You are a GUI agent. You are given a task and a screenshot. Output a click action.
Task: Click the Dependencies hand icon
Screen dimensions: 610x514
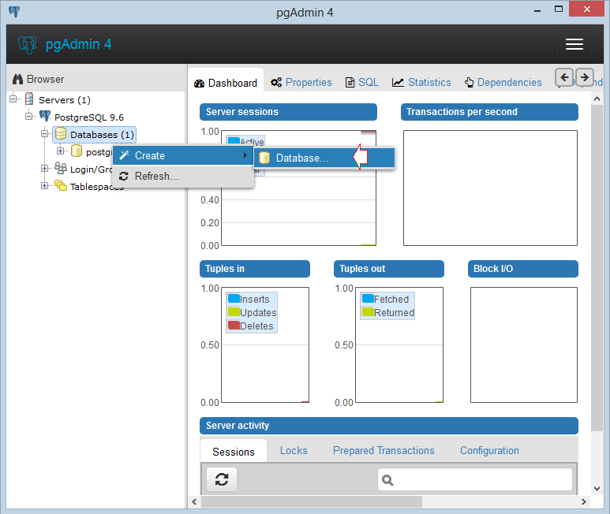click(x=470, y=82)
